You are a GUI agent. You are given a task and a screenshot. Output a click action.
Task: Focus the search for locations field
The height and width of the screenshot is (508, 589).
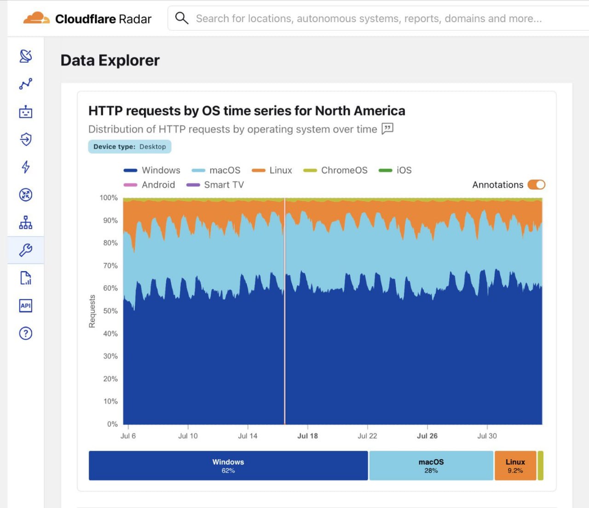378,18
